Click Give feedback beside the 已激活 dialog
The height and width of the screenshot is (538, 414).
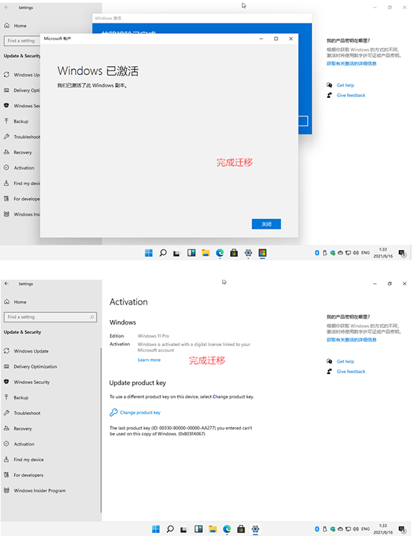351,95
